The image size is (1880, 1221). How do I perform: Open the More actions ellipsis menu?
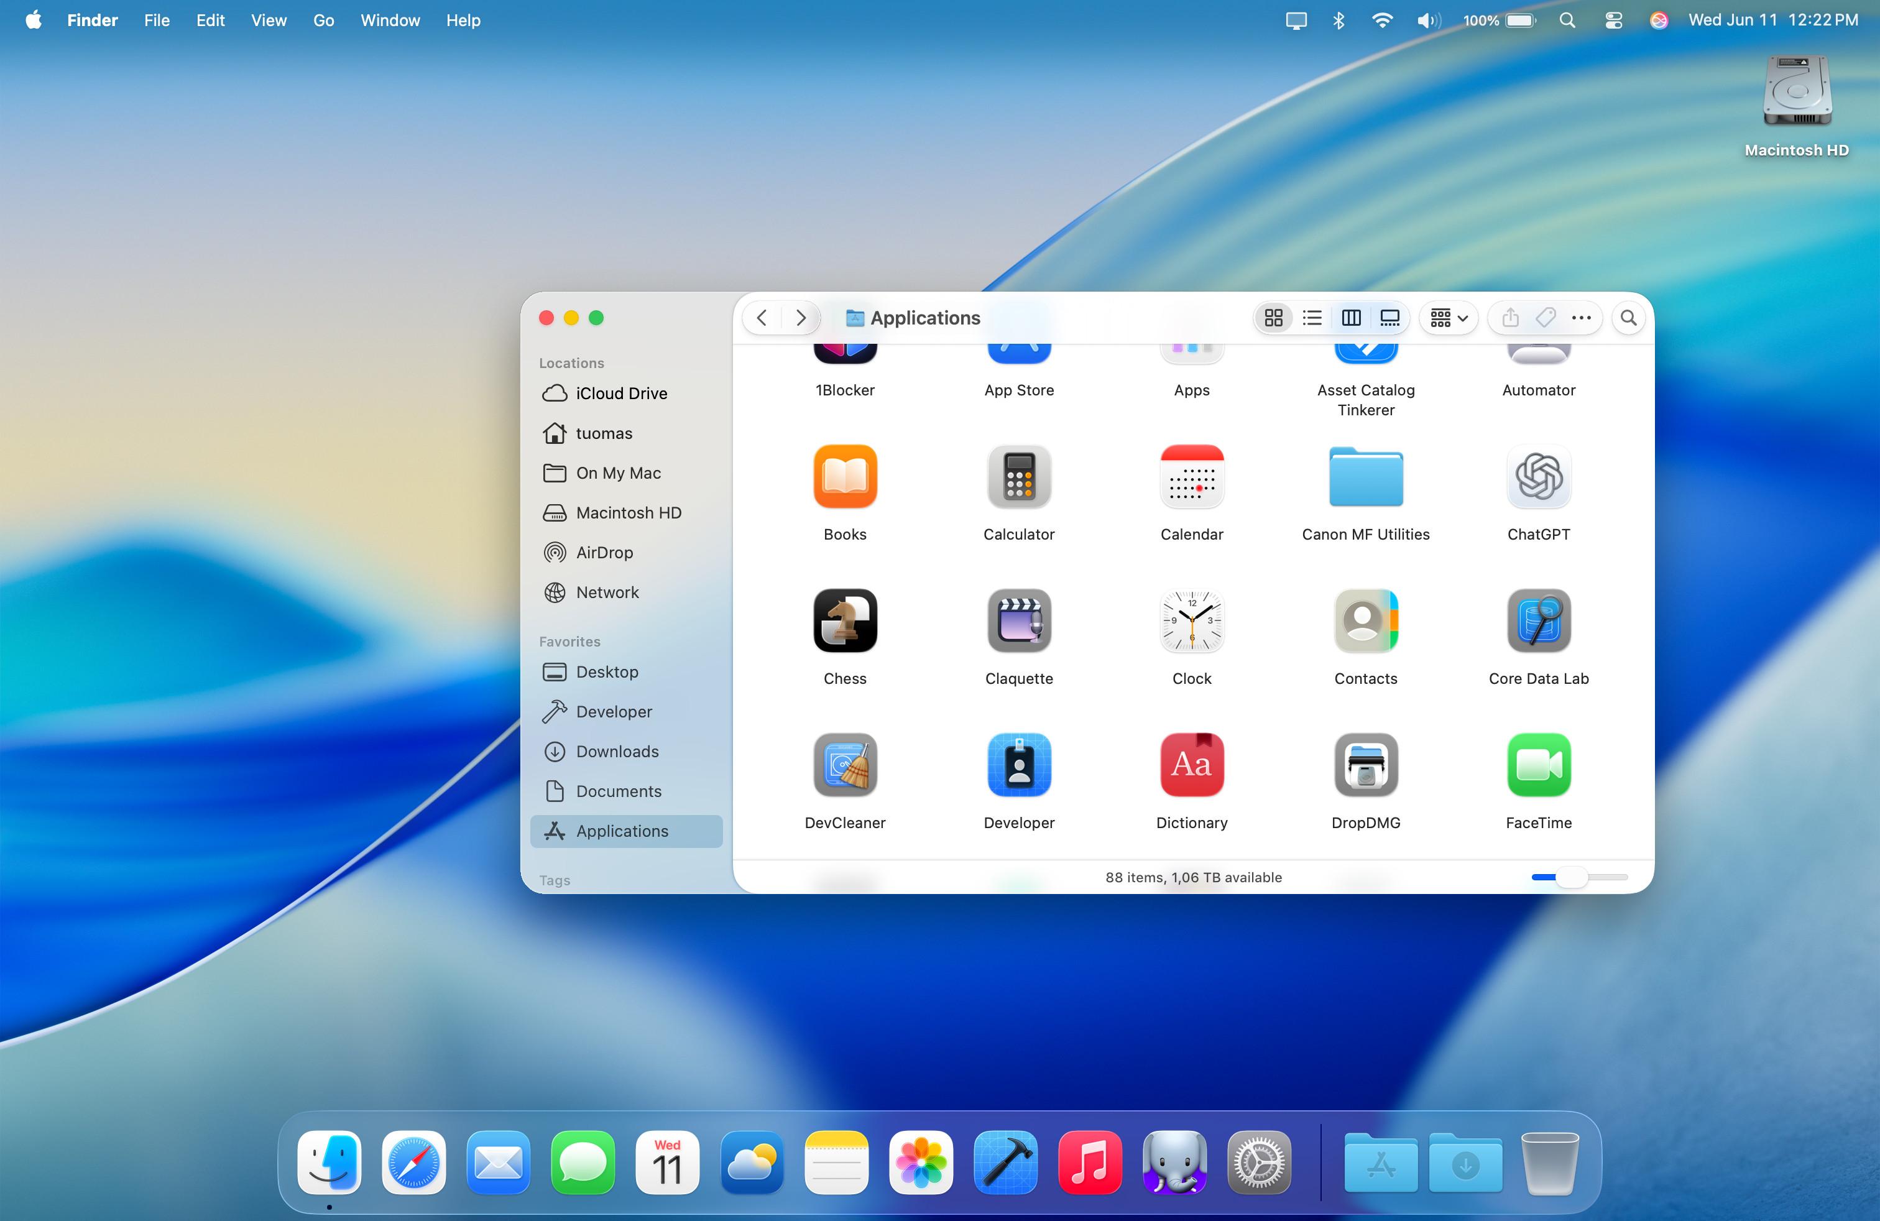point(1582,318)
